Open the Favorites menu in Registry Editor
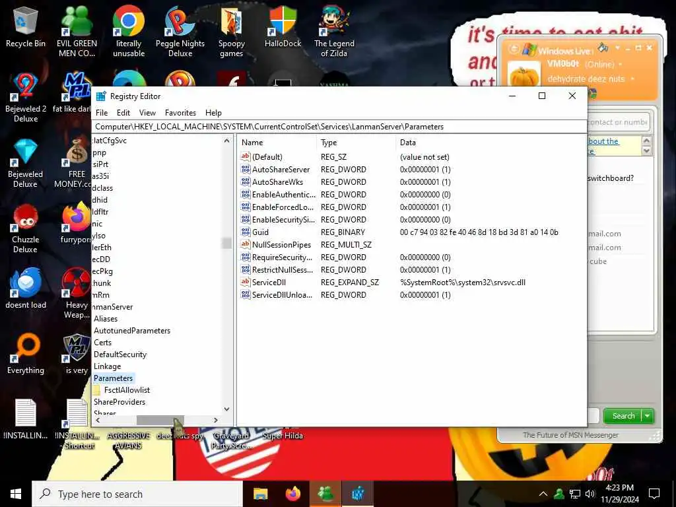The width and height of the screenshot is (676, 507). click(x=180, y=112)
